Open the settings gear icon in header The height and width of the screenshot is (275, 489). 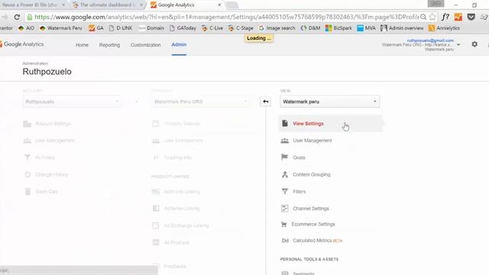click(x=474, y=44)
